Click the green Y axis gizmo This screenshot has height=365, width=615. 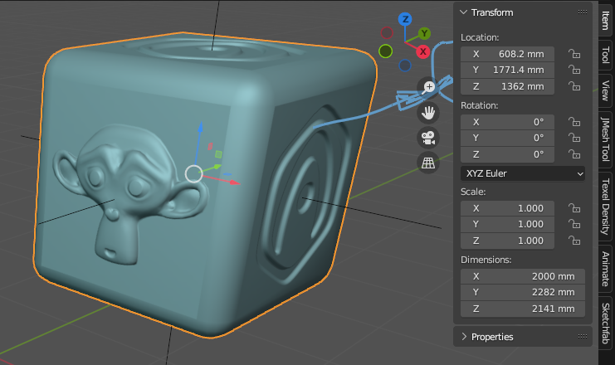pos(424,33)
